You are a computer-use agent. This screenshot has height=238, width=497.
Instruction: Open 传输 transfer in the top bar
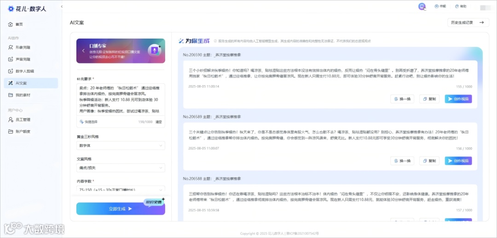click(440, 6)
